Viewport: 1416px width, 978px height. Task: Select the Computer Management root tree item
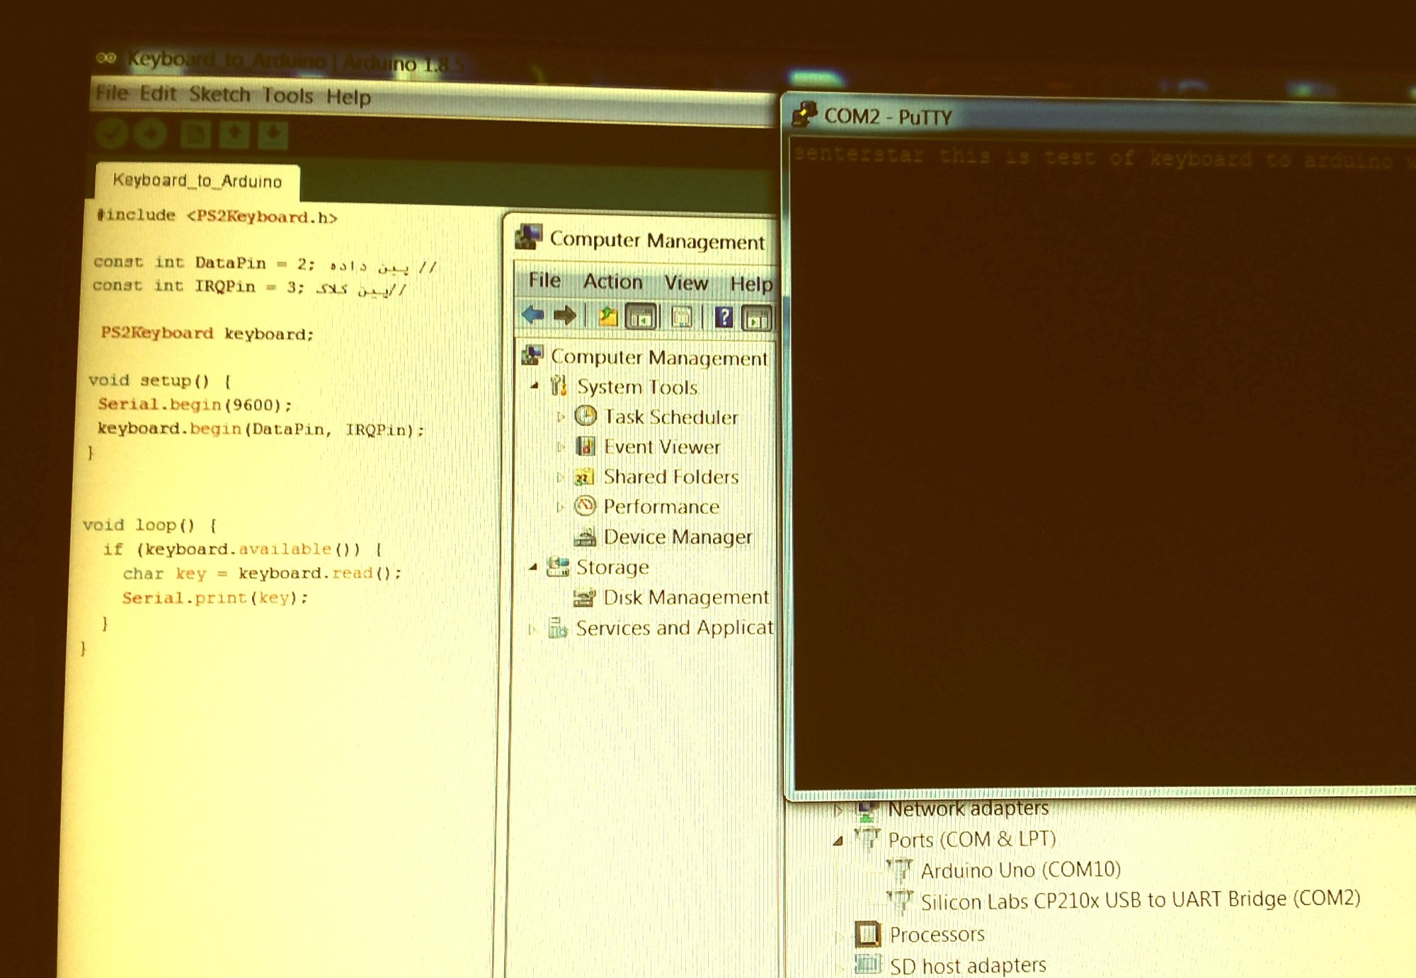(658, 357)
